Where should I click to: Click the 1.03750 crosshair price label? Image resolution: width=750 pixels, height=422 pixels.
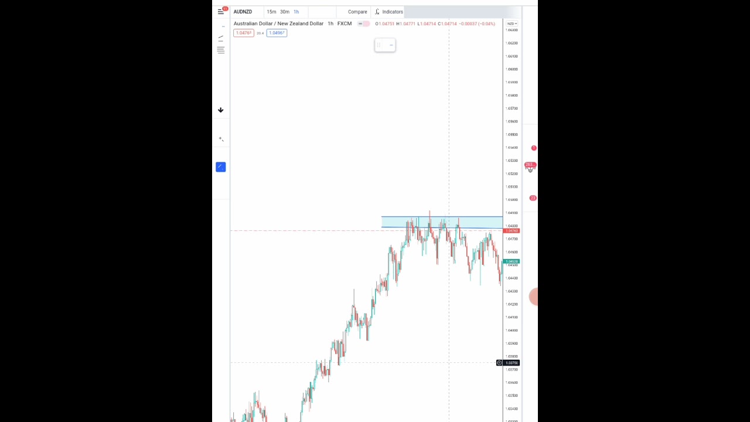coord(512,363)
